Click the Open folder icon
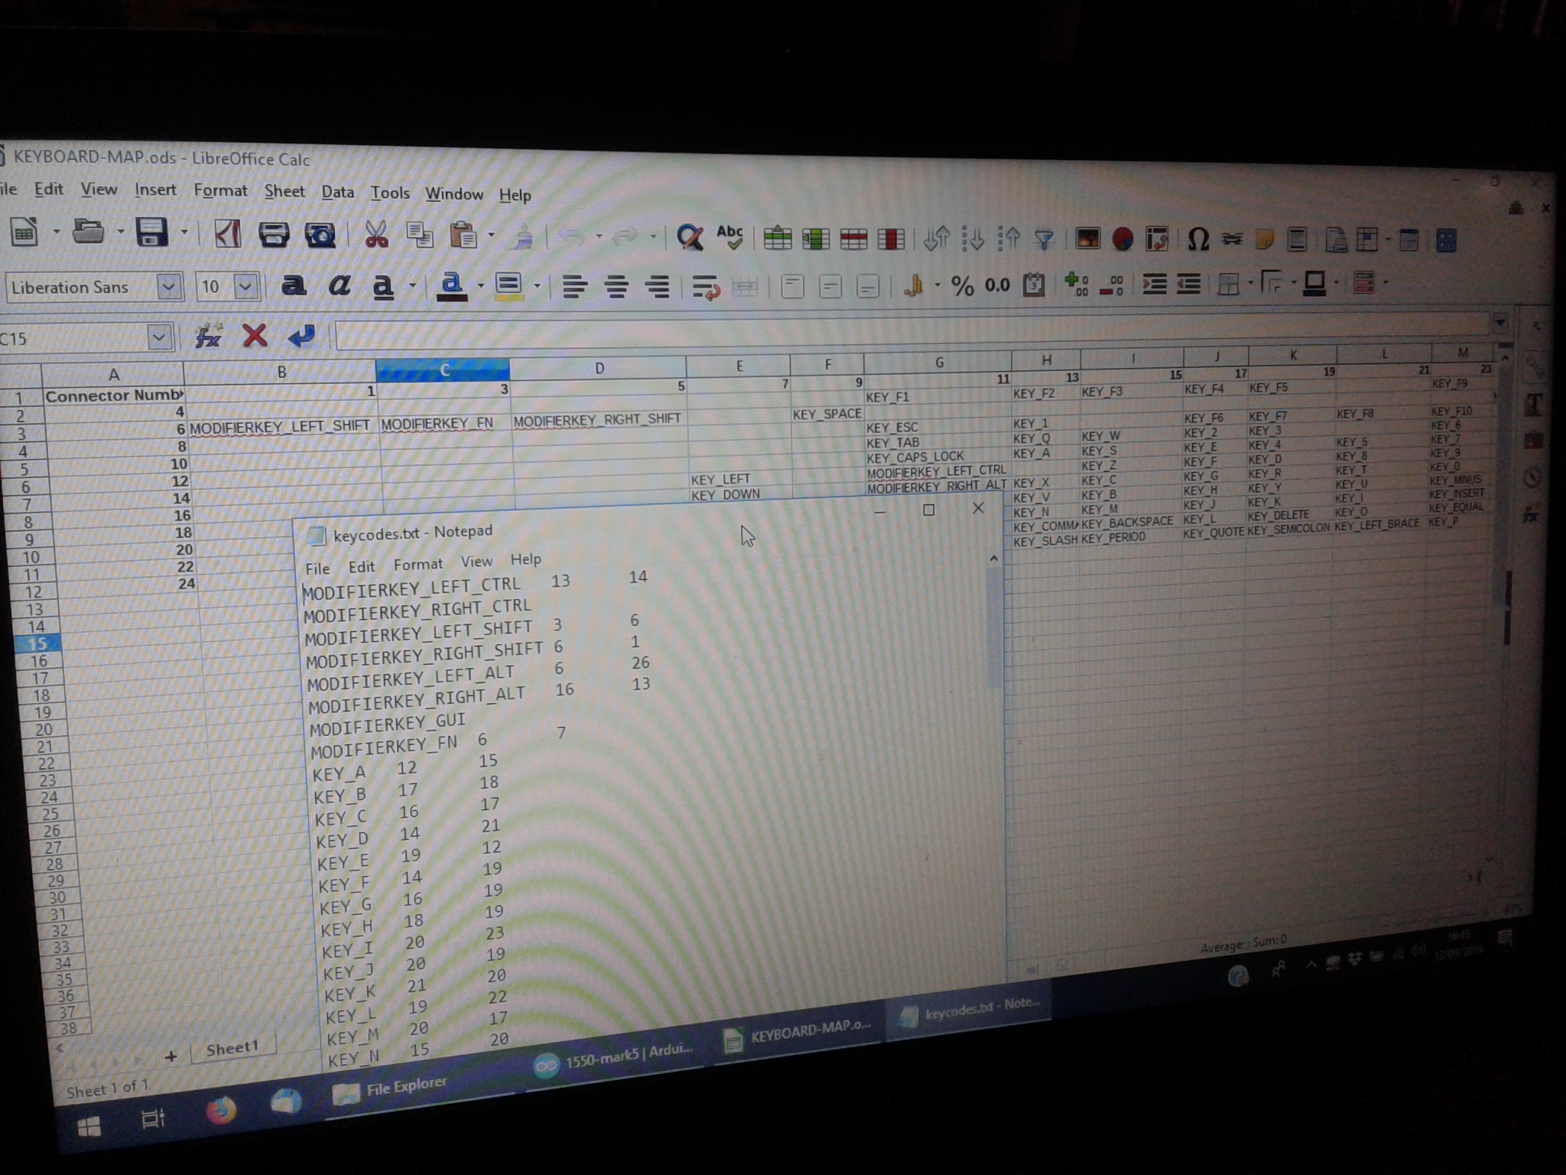 click(x=88, y=232)
